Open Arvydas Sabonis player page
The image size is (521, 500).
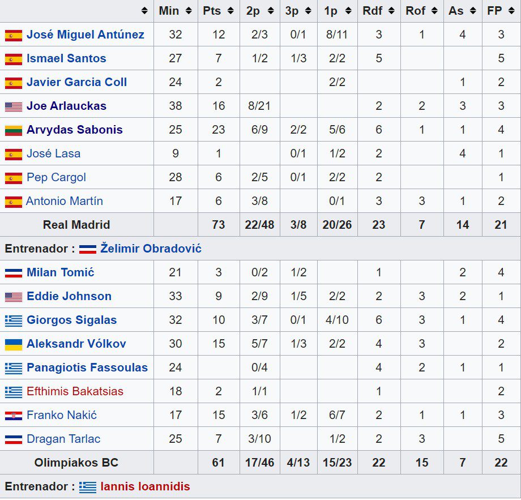tap(74, 130)
